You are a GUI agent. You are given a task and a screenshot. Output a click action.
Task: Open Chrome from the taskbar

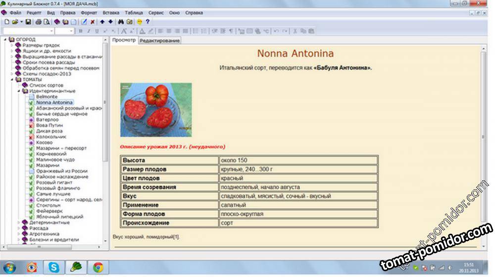(x=98, y=268)
